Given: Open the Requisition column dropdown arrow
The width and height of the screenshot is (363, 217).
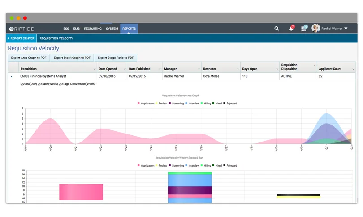Looking at the screenshot, I should [95, 69].
